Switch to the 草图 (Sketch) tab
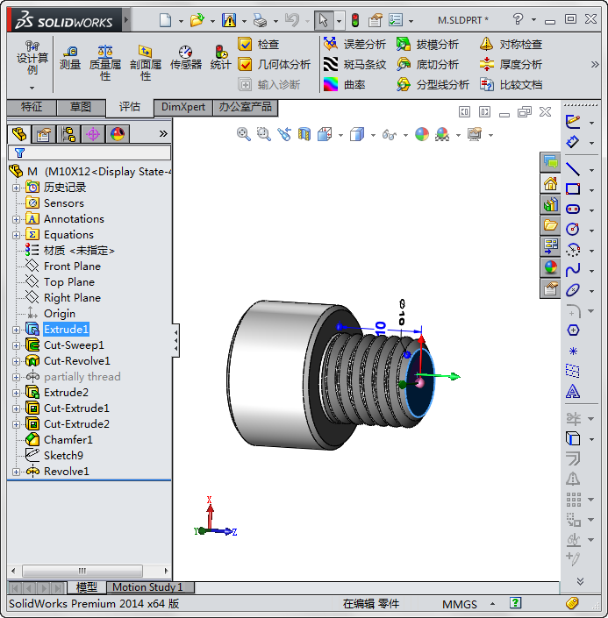The width and height of the screenshot is (608, 618). (81, 107)
